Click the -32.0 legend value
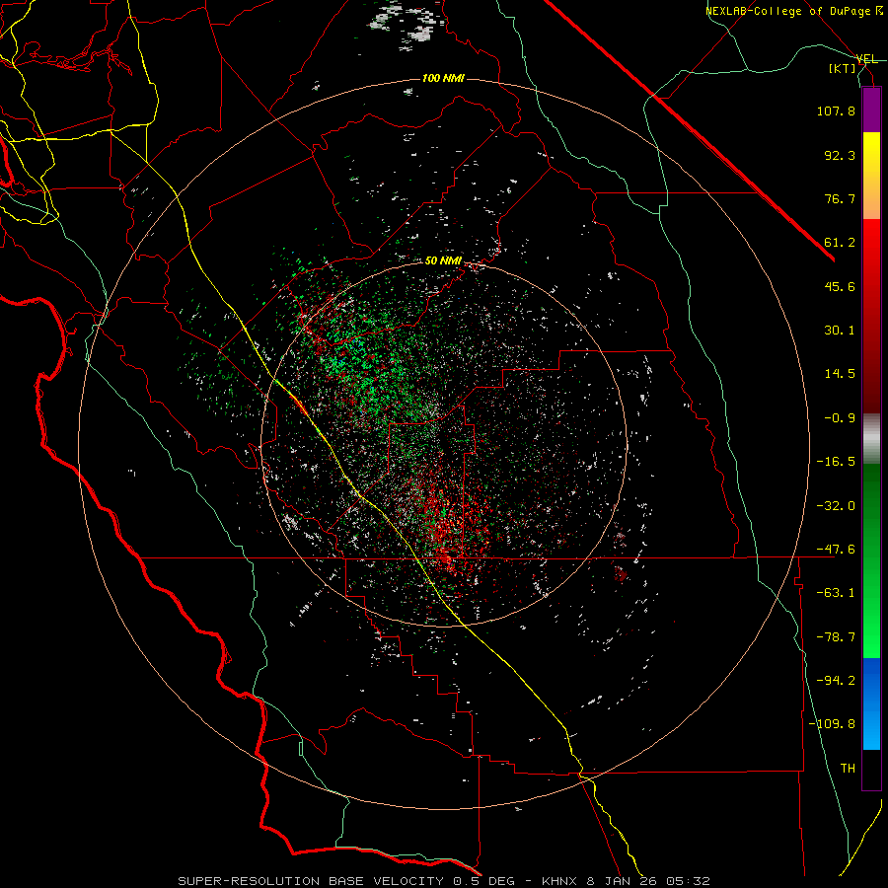The image size is (888, 888). coord(836,506)
